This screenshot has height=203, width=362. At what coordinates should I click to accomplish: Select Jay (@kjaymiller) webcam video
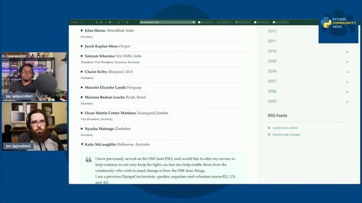coord(35,77)
